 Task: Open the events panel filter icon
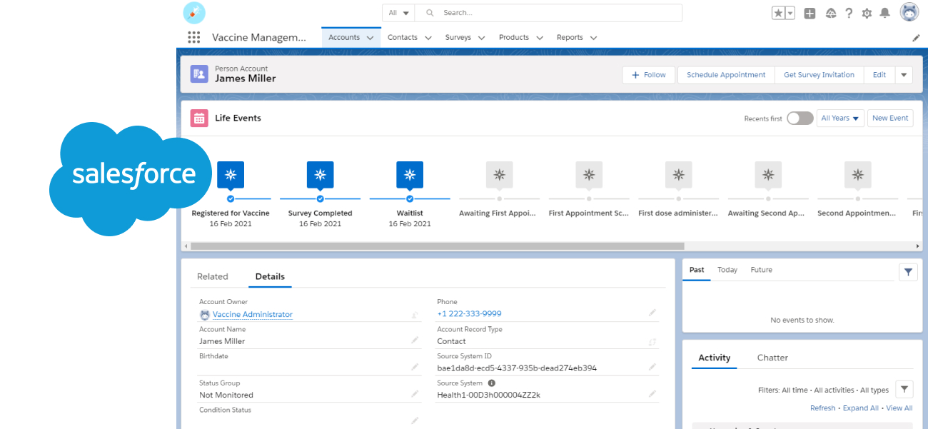point(908,272)
